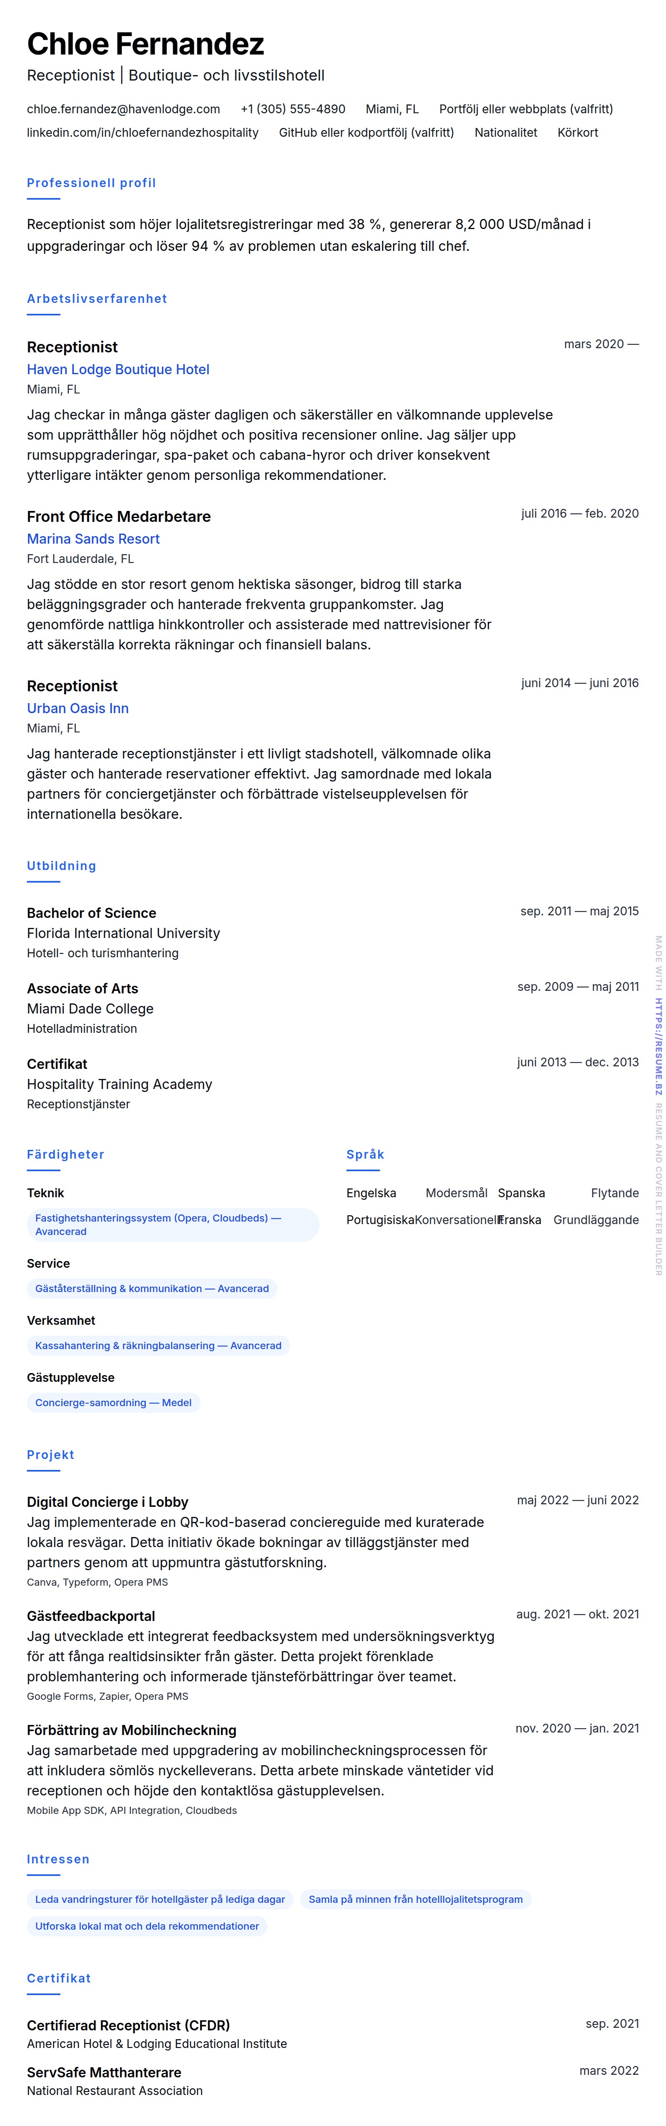Select the Samla på minnen interest tag
This screenshot has height=2126, width=666.
[x=415, y=1899]
